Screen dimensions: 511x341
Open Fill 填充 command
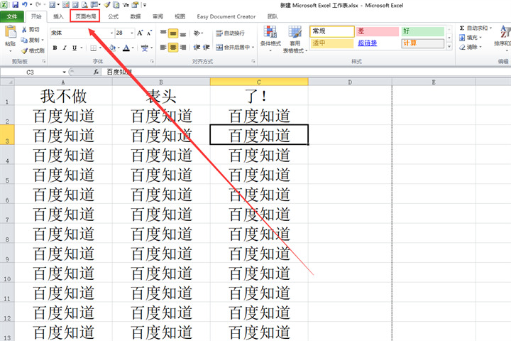[471, 38]
